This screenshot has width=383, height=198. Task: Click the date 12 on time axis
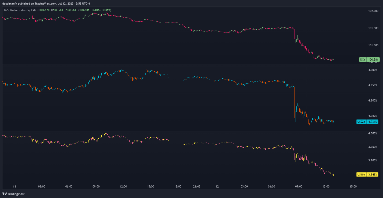point(217,186)
